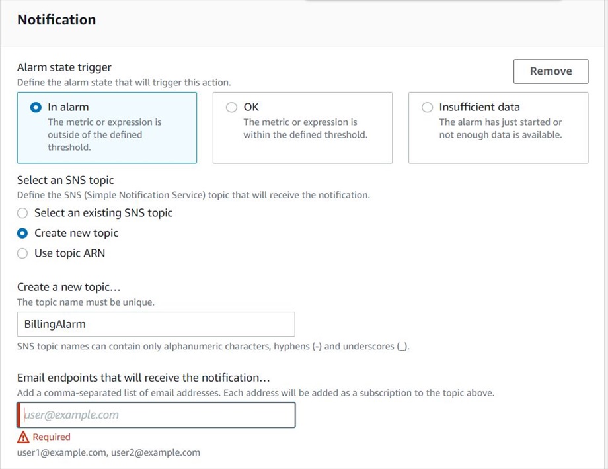
Task: Select the Create new topic option
Action: (x=22, y=234)
